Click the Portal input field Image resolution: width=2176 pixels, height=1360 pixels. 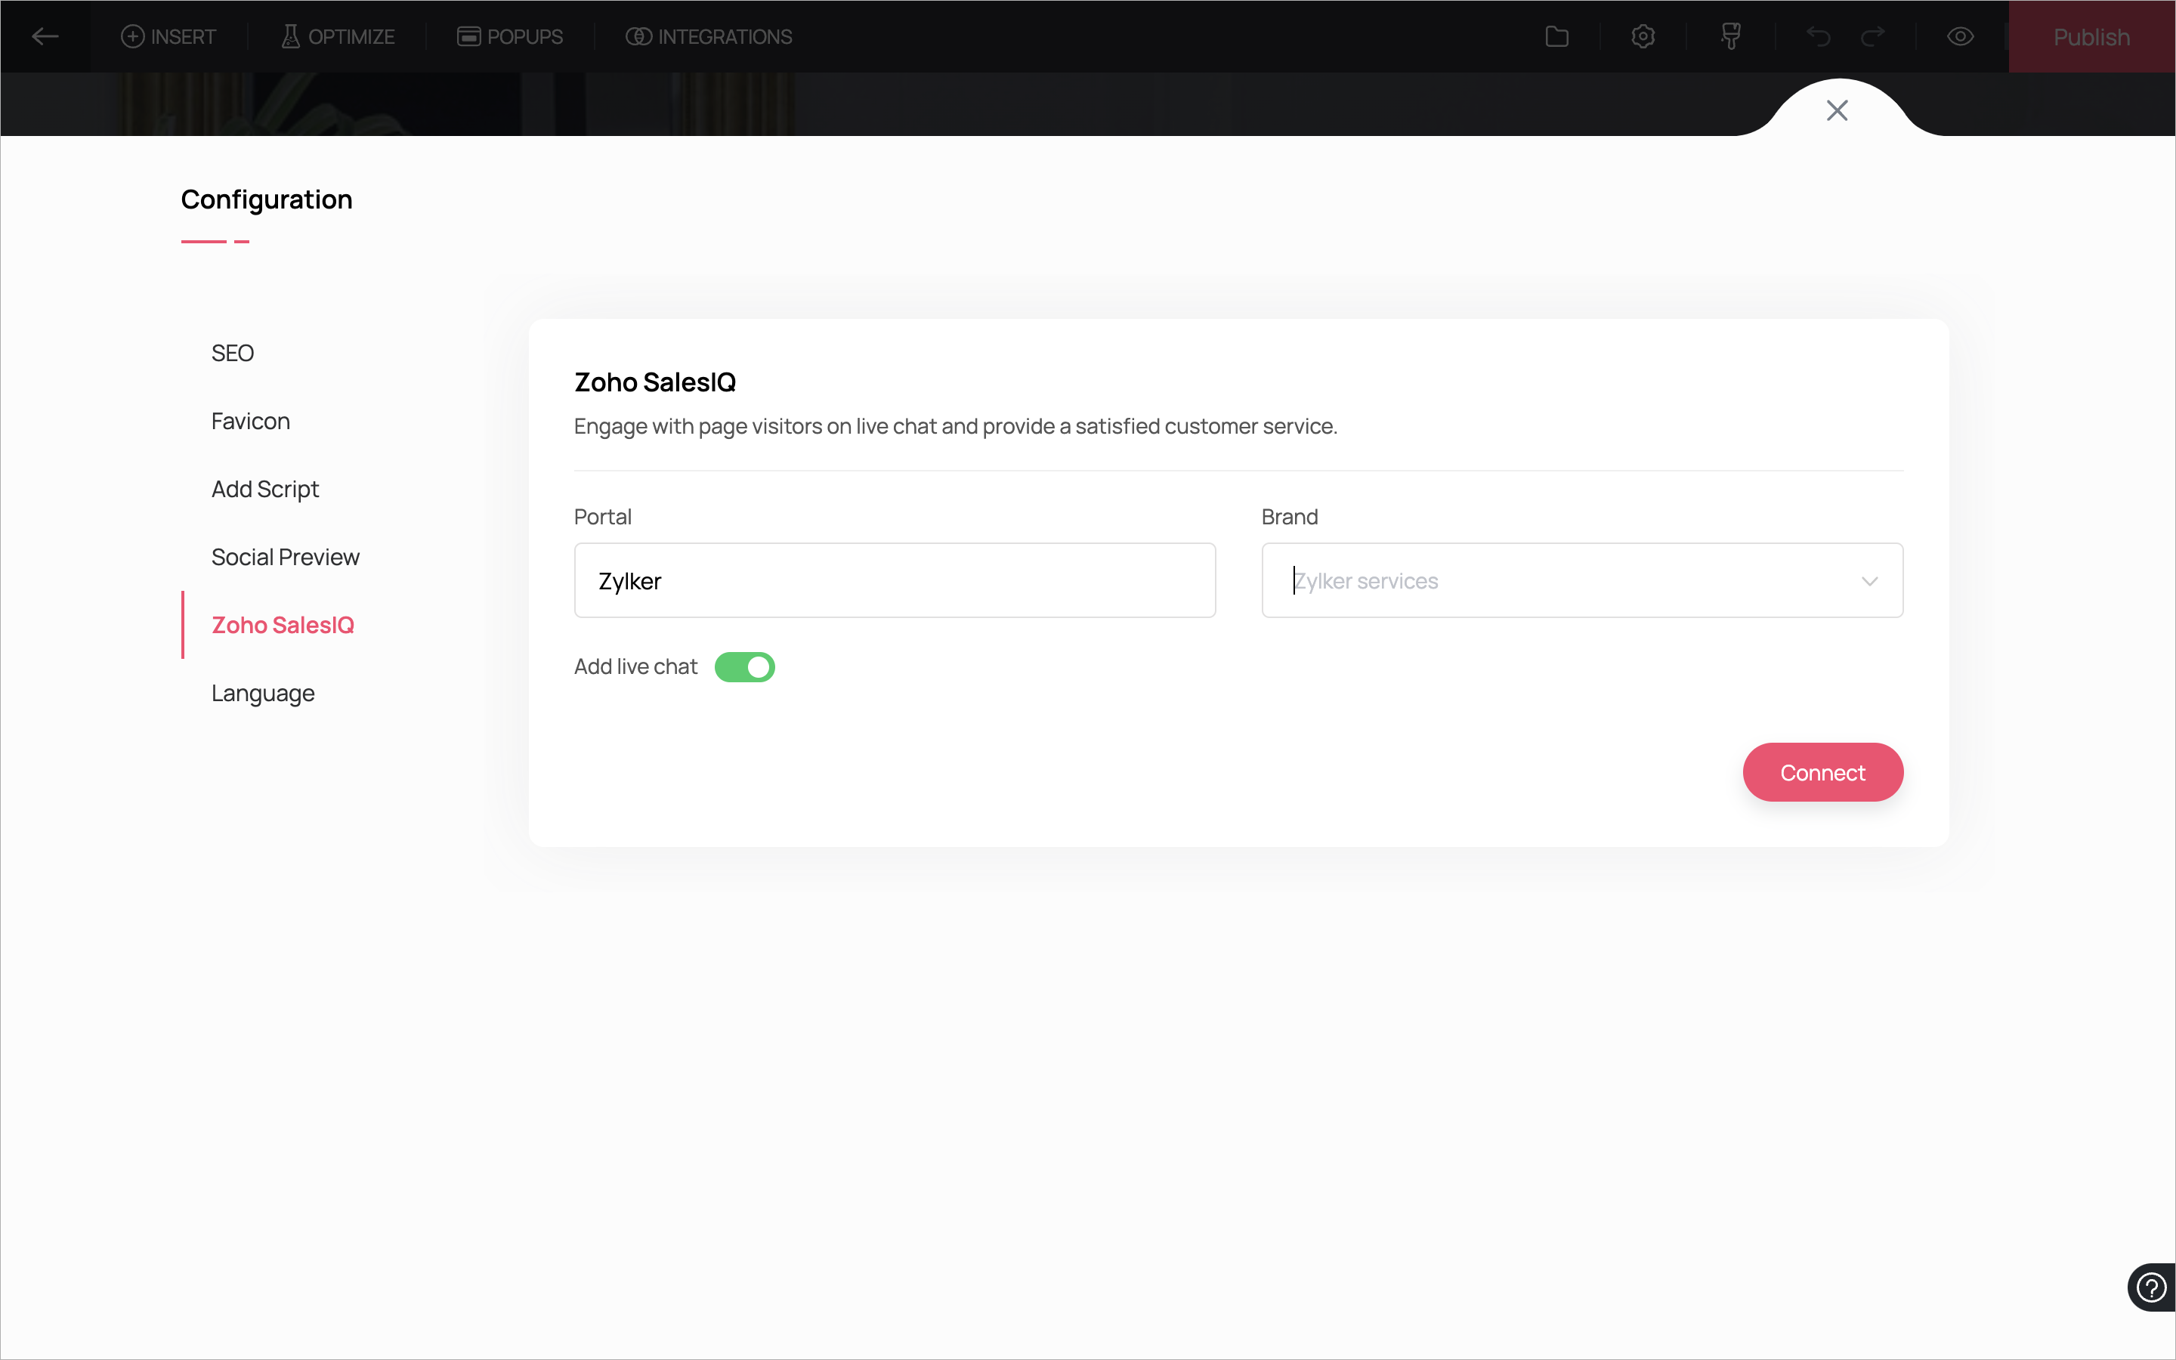click(x=895, y=581)
